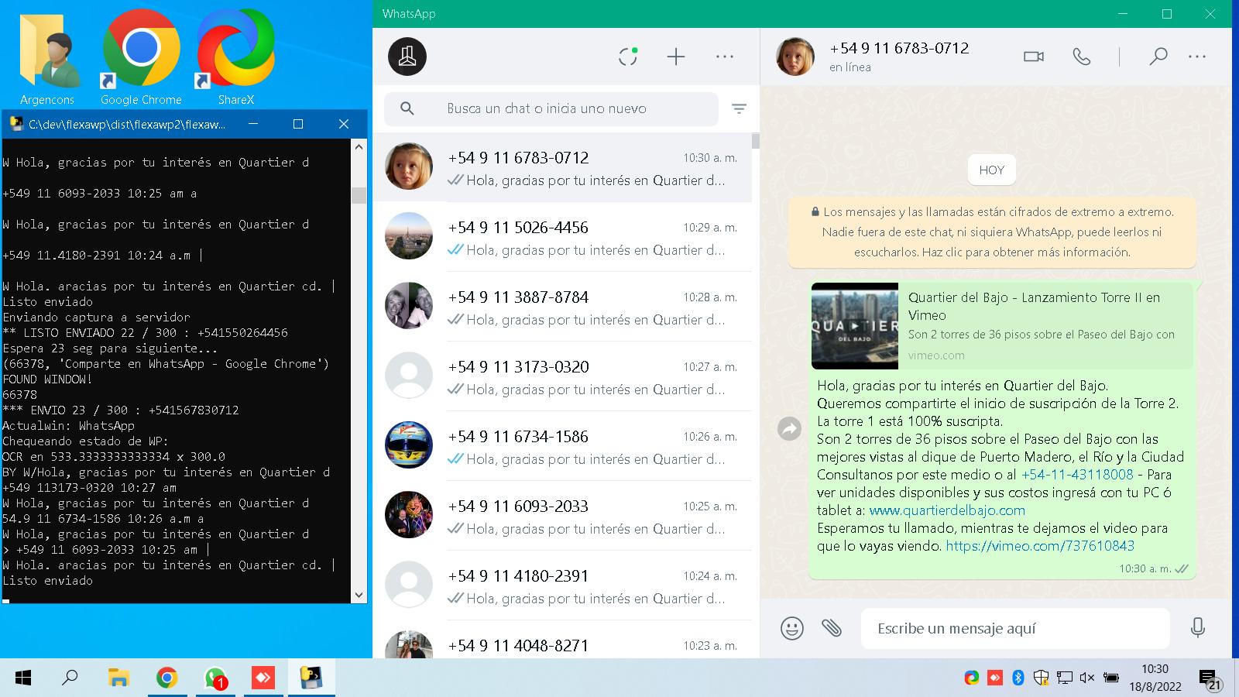Viewport: 1239px width, 697px height.
Task: Open chat with +54 9 11 3887-8784
Action: point(562,307)
